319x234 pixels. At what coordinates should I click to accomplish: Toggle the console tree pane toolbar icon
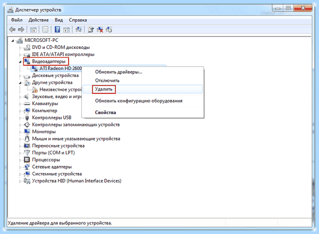(33, 30)
